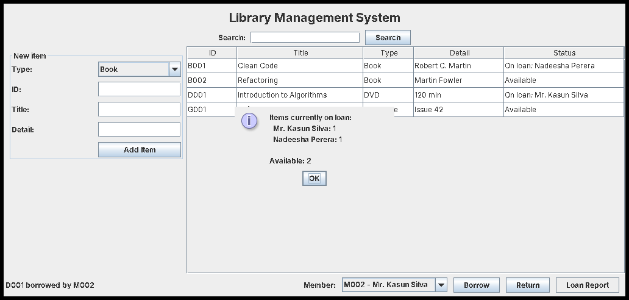
Task: Click the info icon in the loan dialog
Action: 249,120
